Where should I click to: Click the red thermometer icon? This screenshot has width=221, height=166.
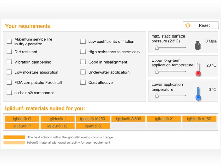[x=198, y=69]
